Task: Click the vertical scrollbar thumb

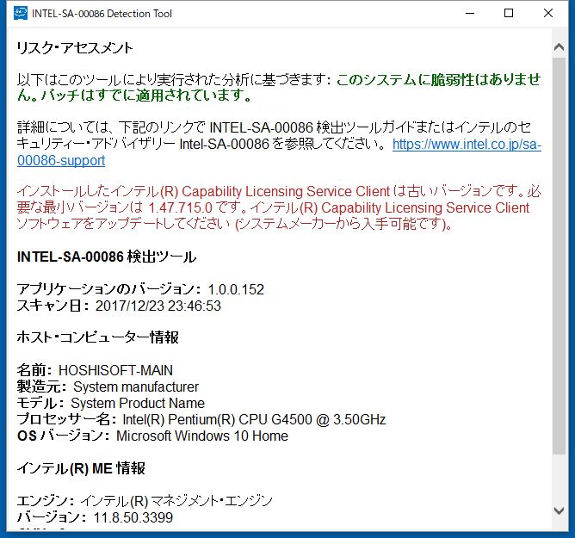Action: point(559,256)
